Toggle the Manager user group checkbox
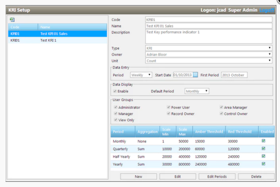This screenshot has height=187, width=280. pos(116,113)
